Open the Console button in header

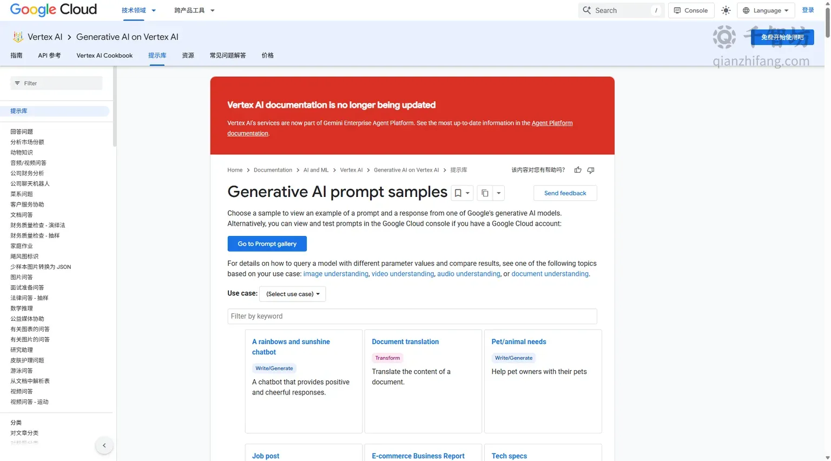pos(691,10)
